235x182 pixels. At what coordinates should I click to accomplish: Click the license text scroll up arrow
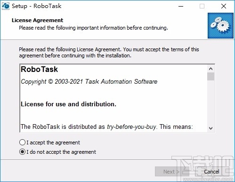coord(211,69)
